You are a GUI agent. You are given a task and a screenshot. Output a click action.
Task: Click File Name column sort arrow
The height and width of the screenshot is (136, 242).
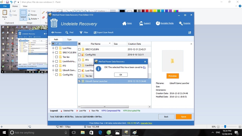[110, 43]
